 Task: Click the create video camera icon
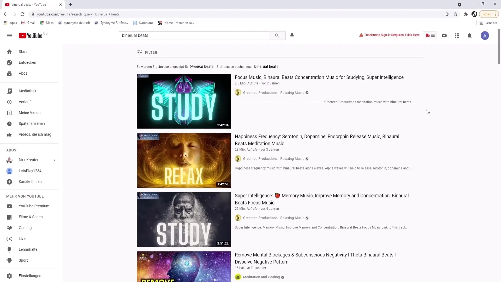tap(445, 36)
